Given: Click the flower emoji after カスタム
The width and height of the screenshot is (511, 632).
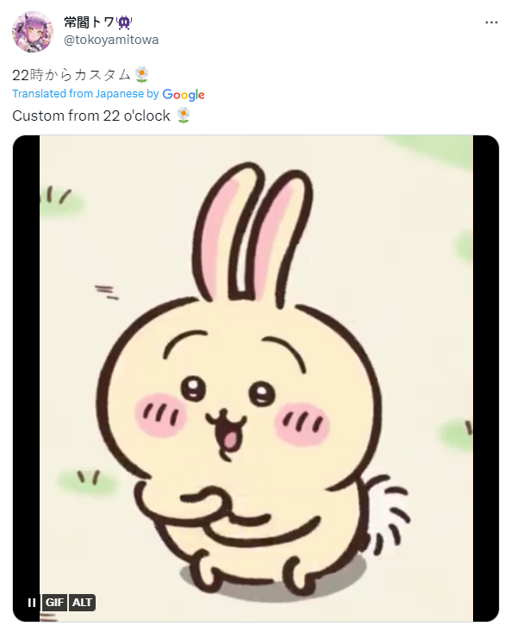Looking at the screenshot, I should [x=141, y=75].
